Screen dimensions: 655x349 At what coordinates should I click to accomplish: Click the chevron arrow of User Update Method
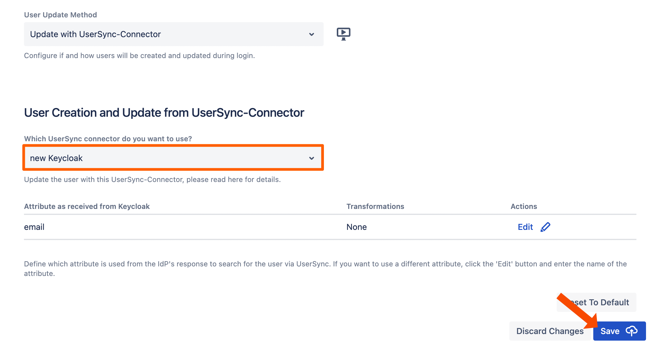click(312, 34)
